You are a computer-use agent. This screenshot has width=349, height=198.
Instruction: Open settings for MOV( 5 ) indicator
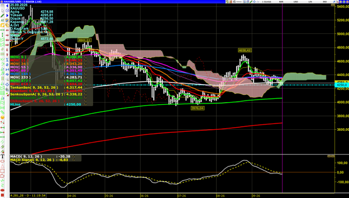point(85,57)
